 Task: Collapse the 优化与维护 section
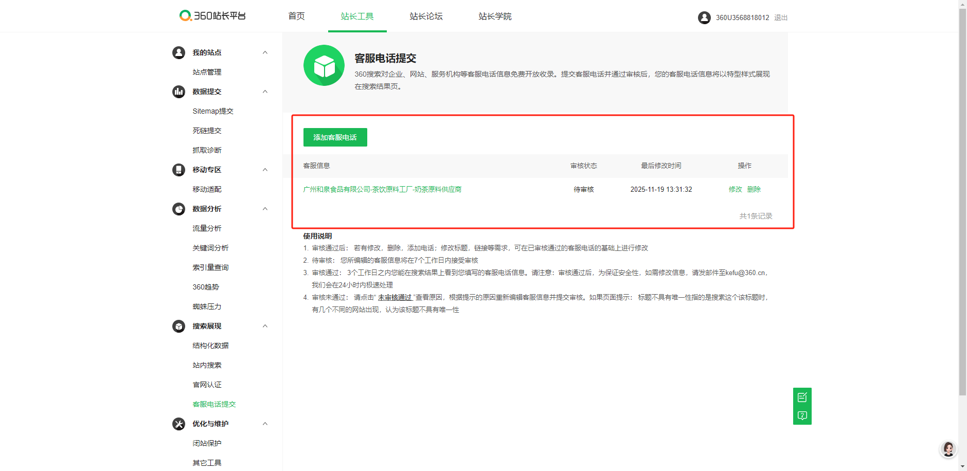[265, 424]
